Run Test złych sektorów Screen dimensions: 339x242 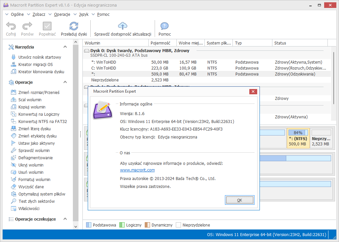37,201
